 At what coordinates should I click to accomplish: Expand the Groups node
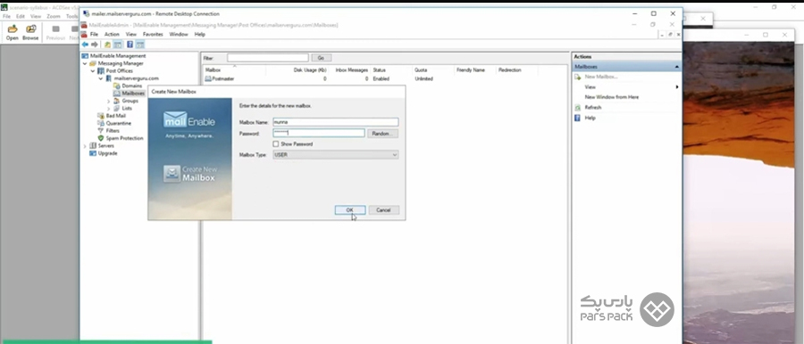pyautogui.click(x=109, y=101)
